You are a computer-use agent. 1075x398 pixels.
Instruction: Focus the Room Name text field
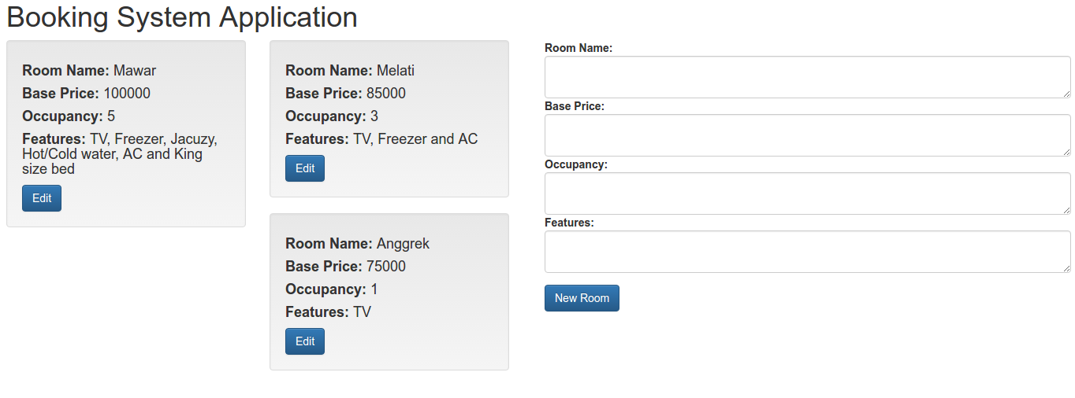(x=807, y=77)
